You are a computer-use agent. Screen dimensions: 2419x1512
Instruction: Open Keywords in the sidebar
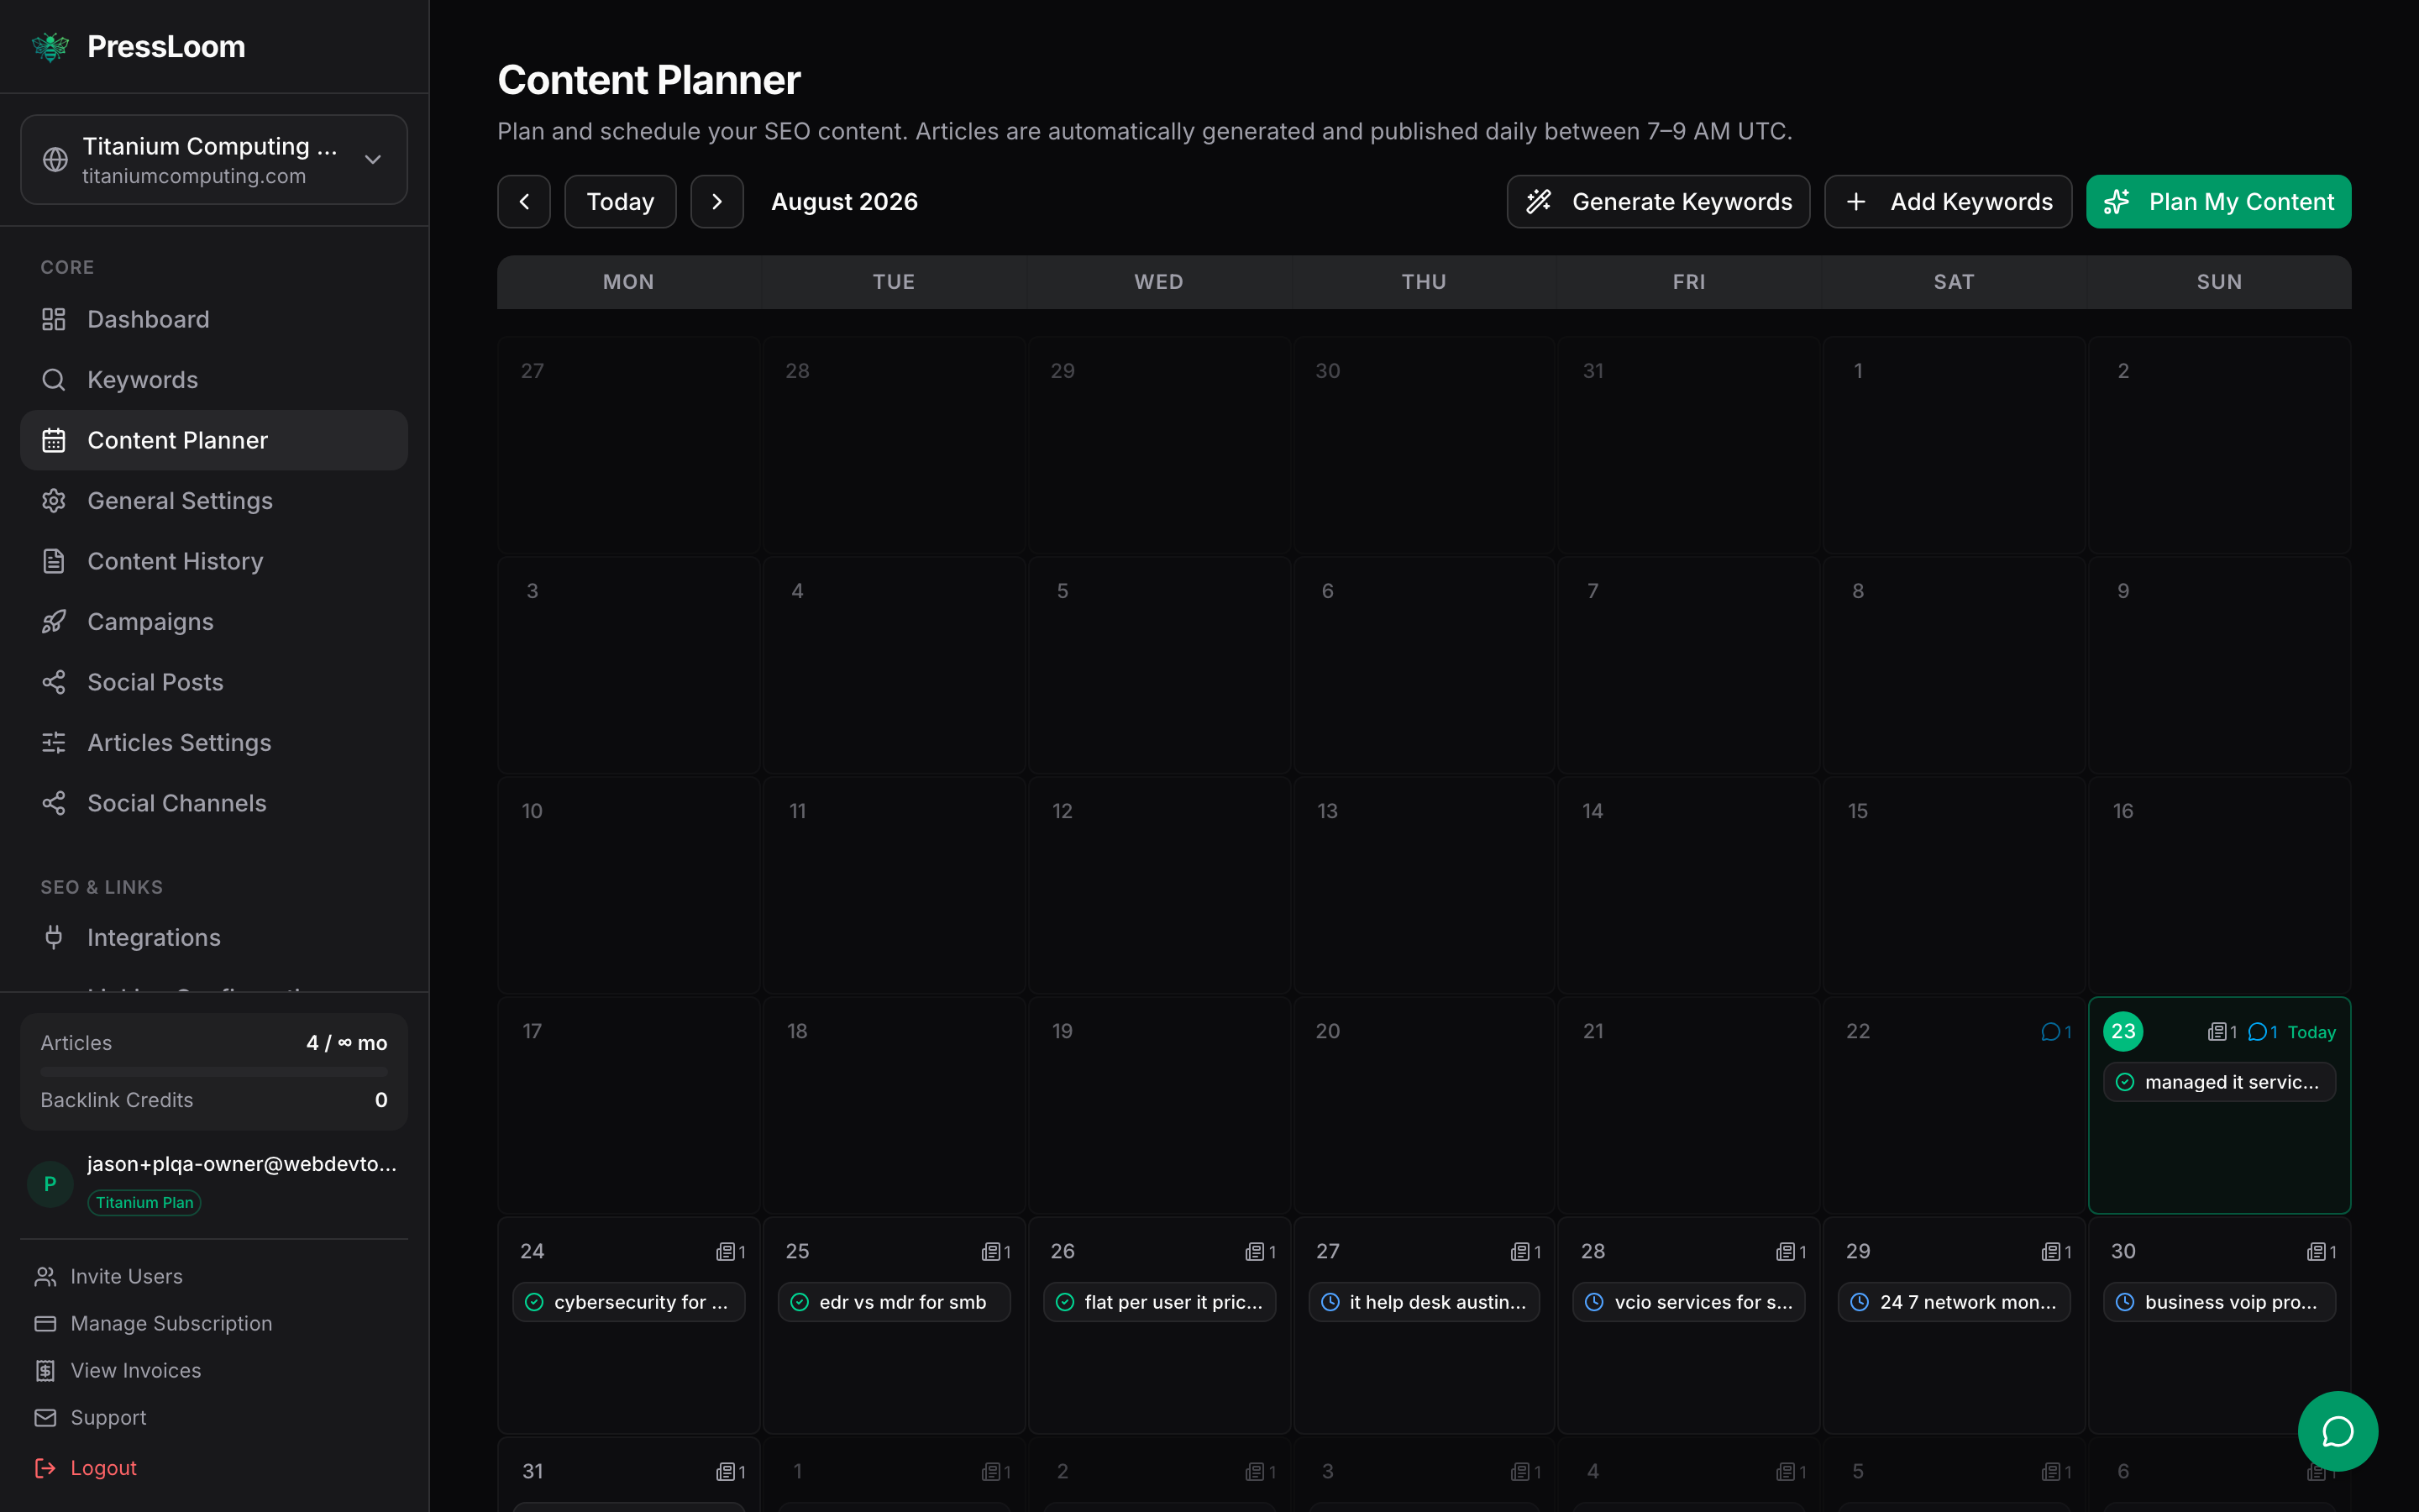[214, 380]
